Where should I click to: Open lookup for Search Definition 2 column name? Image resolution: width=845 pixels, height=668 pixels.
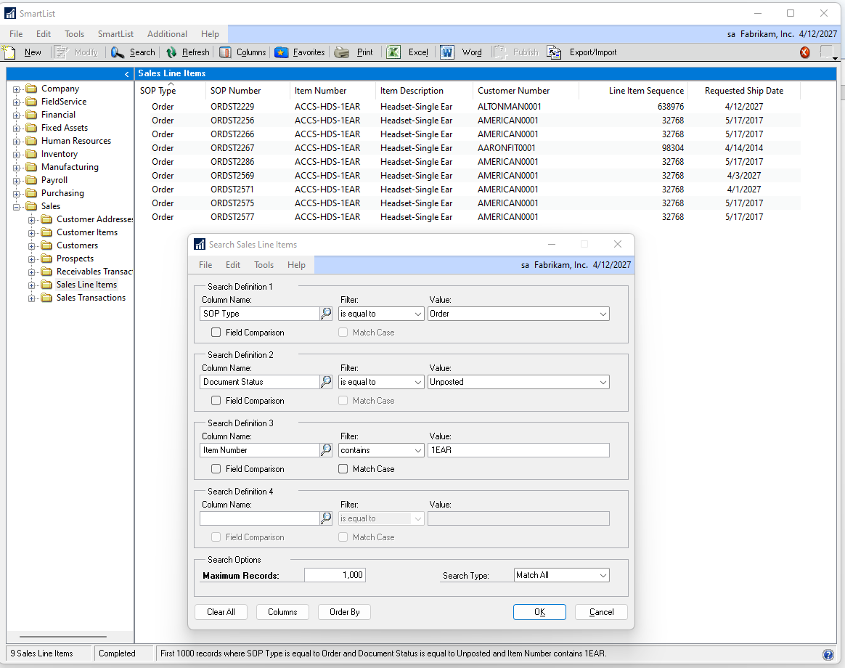pyautogui.click(x=326, y=382)
